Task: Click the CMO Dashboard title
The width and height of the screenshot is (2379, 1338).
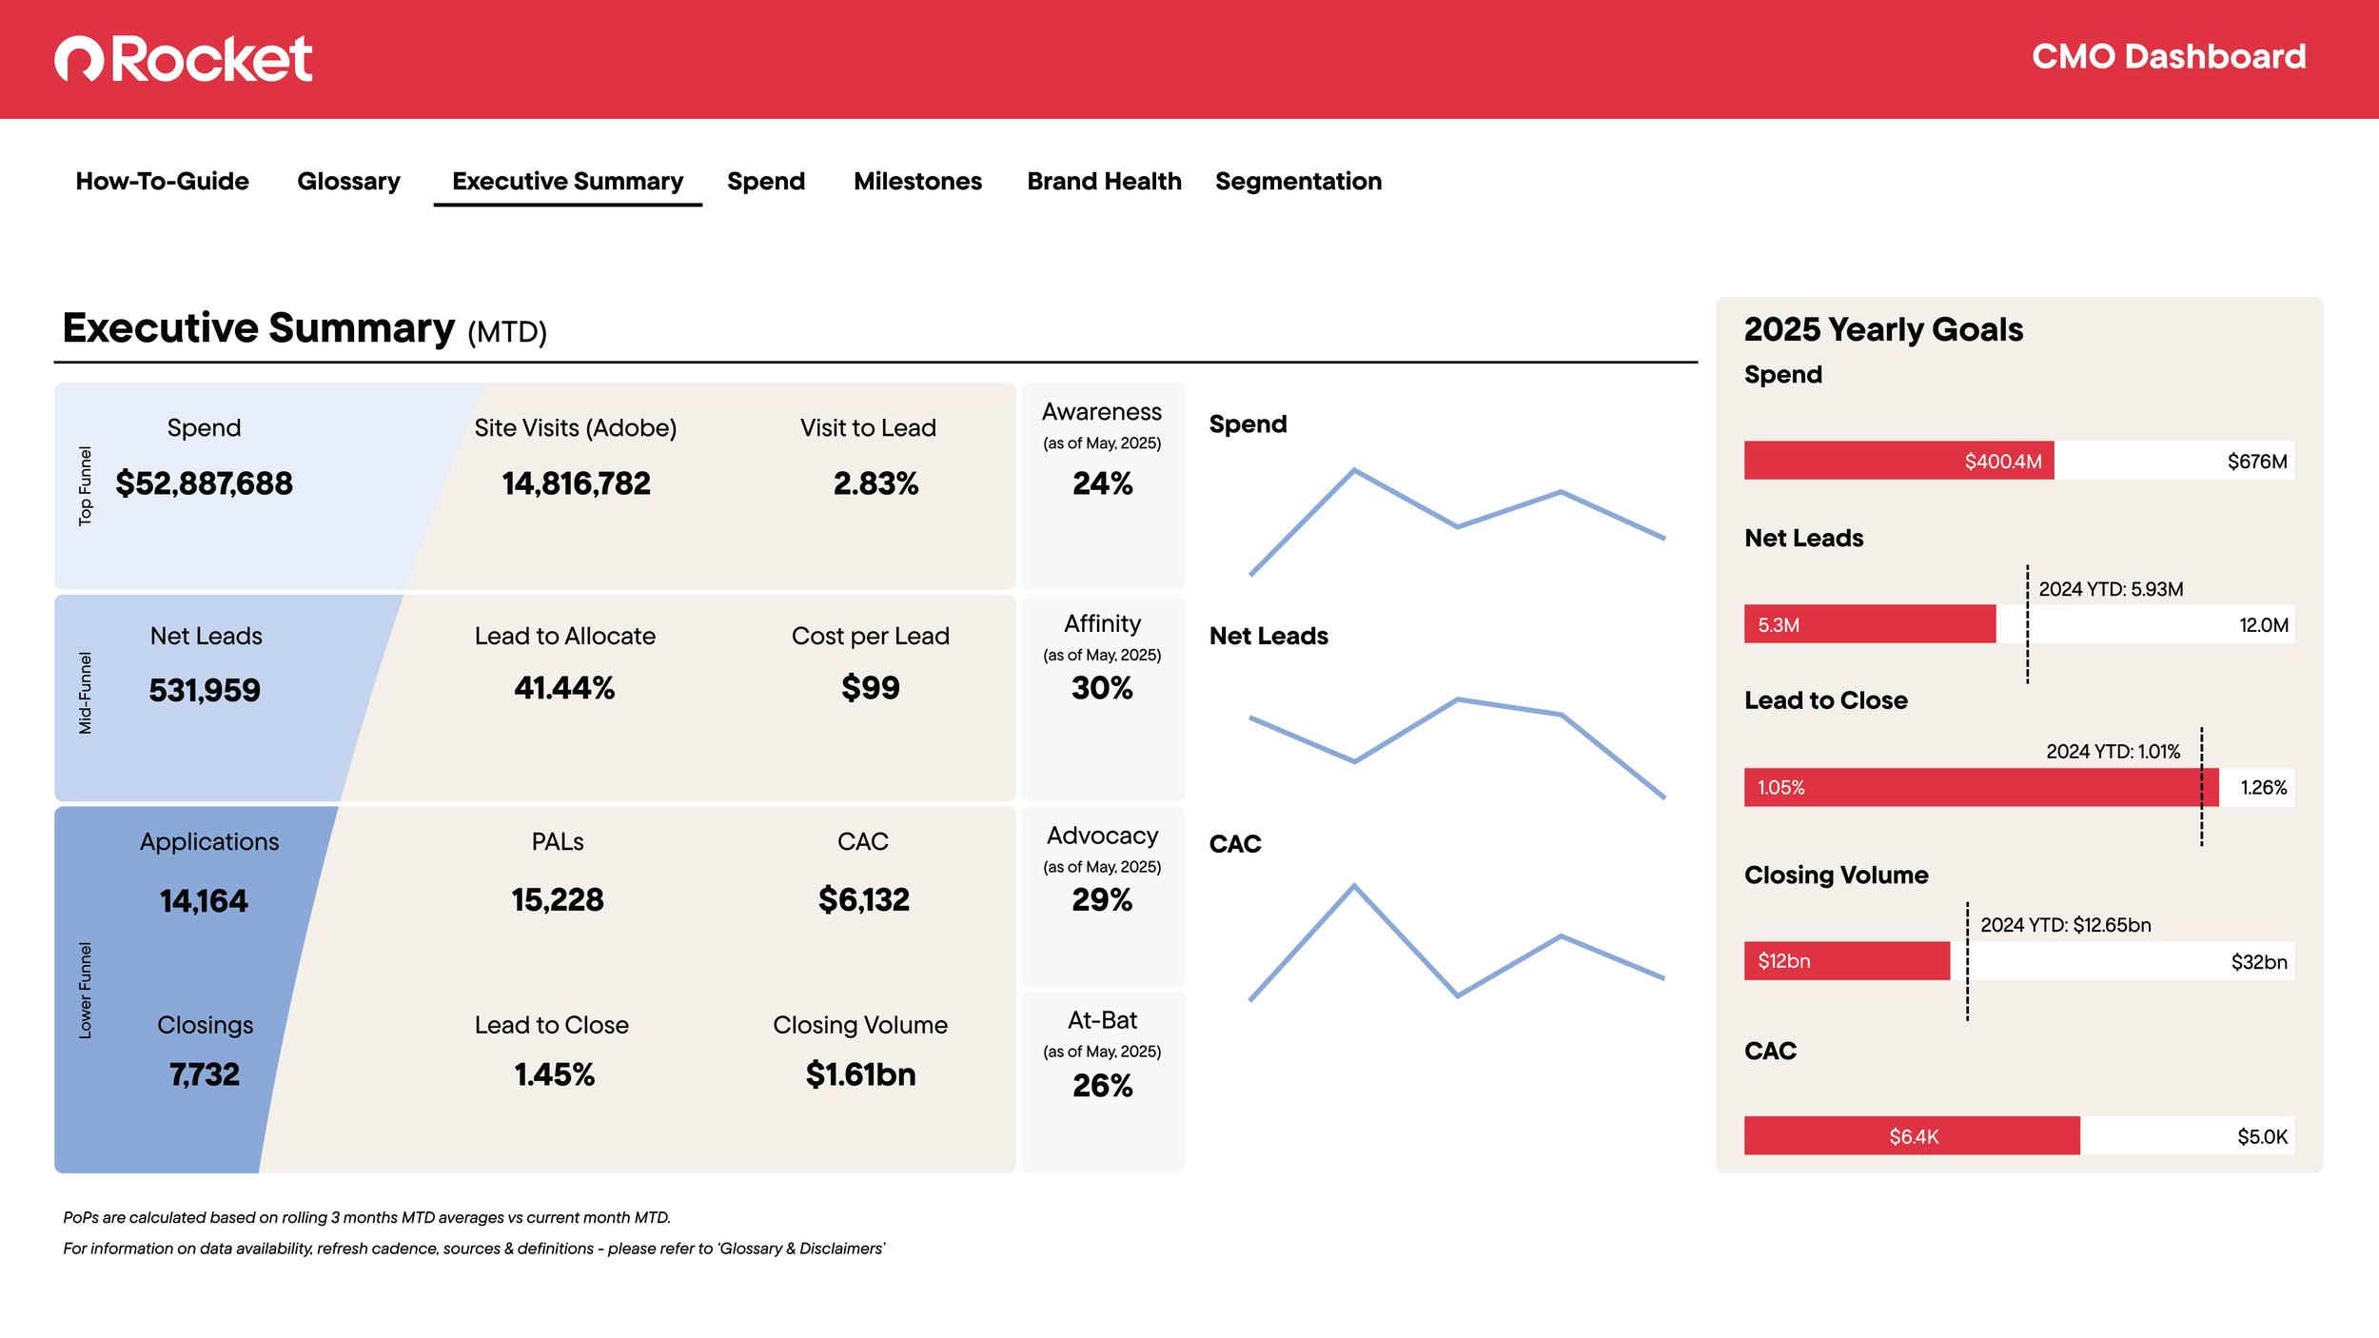Action: pos(2168,57)
